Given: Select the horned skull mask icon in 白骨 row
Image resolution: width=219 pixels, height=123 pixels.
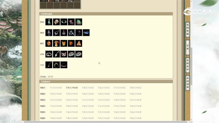Looking at the screenshot, I should (64, 54).
